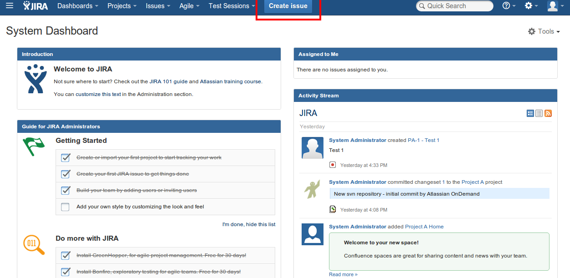This screenshot has height=278, width=570.
Task: Open the Test 1 issue title link
Action: [x=432, y=140]
